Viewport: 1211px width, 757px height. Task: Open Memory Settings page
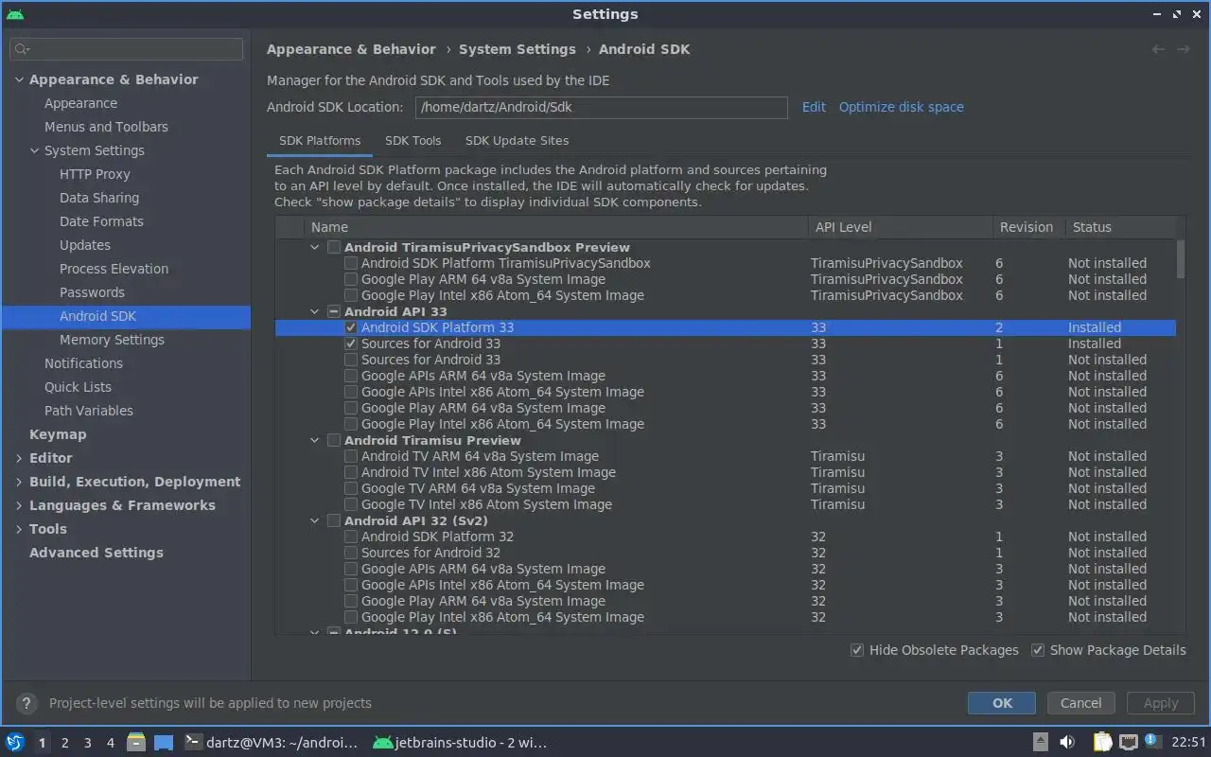[112, 340]
